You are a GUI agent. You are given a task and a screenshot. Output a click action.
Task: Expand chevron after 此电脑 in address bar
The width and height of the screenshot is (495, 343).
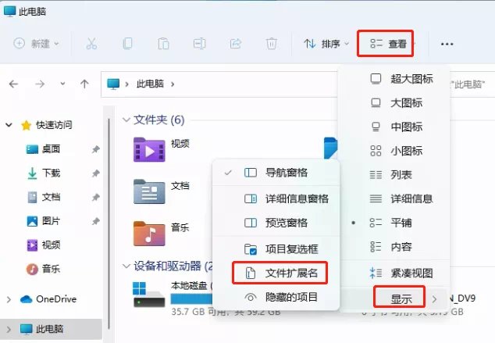(x=173, y=84)
